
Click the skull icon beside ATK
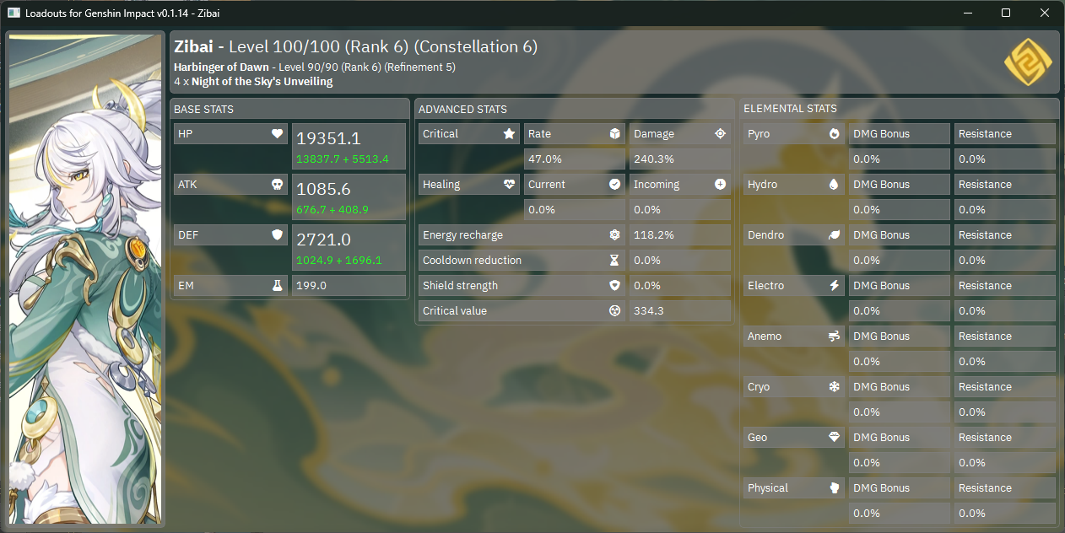coord(277,185)
